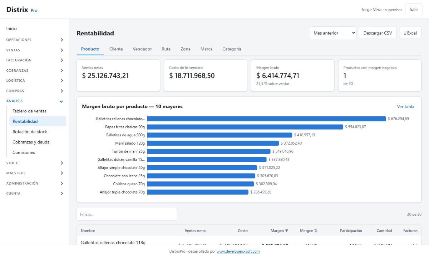Click the Costo de lo vendido card
429x257 pixels.
206,75
